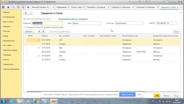184x104 pixels.
Task: Open Windows Explorer from the taskbar
Action: 20,101
